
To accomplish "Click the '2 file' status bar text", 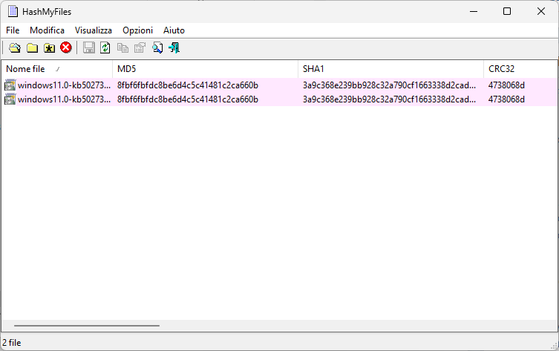I will (x=12, y=342).
